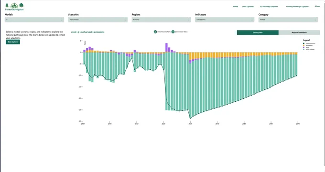Viewport: 325px width, 172px height.
Task: Go to Home in top navigation
Action: [236, 6]
